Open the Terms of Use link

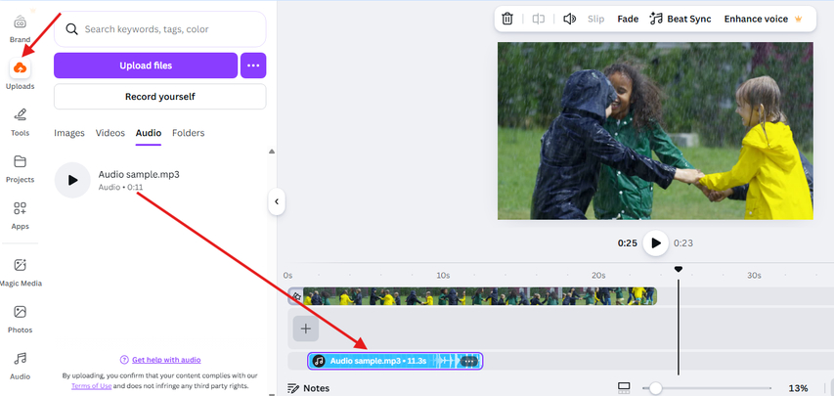coord(92,386)
